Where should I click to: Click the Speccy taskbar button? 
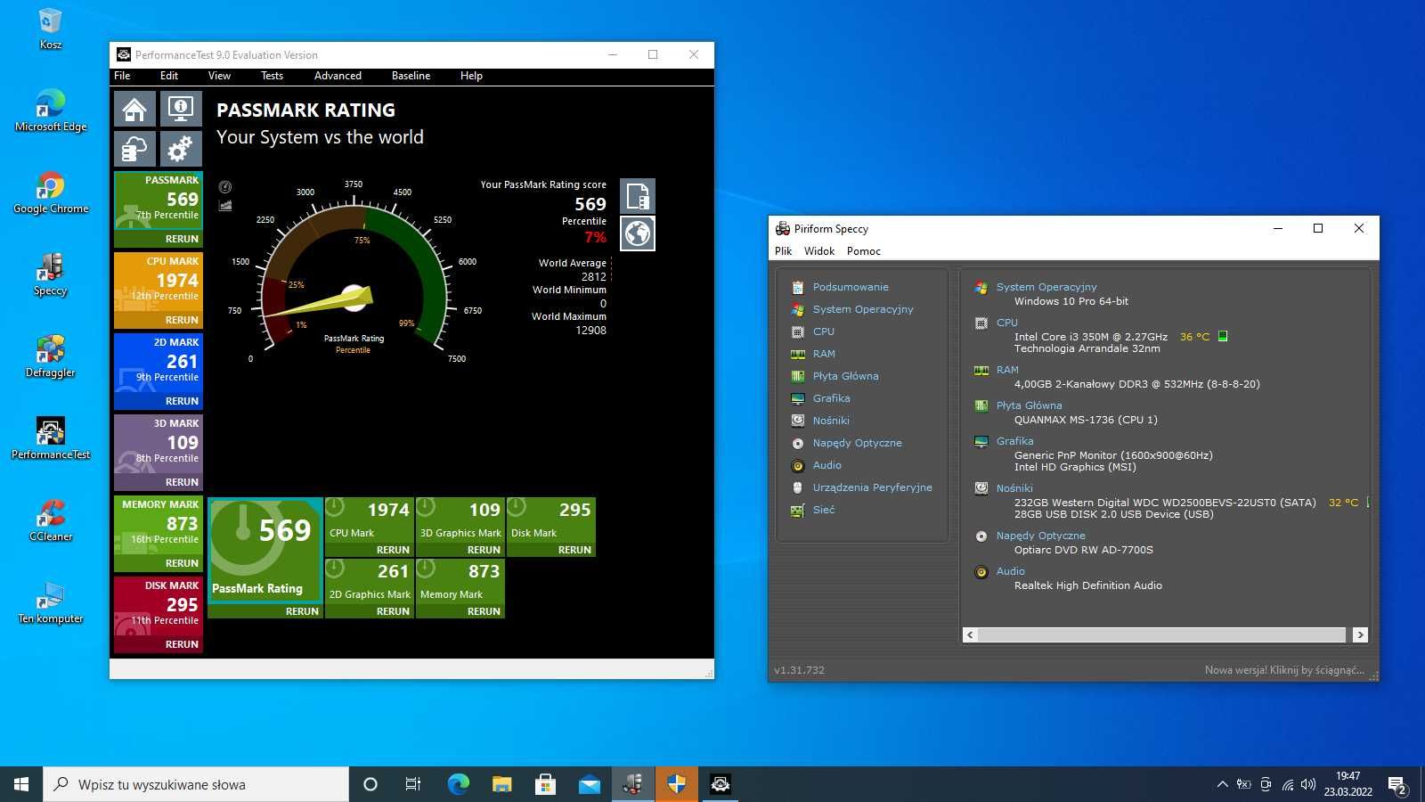pos(632,784)
